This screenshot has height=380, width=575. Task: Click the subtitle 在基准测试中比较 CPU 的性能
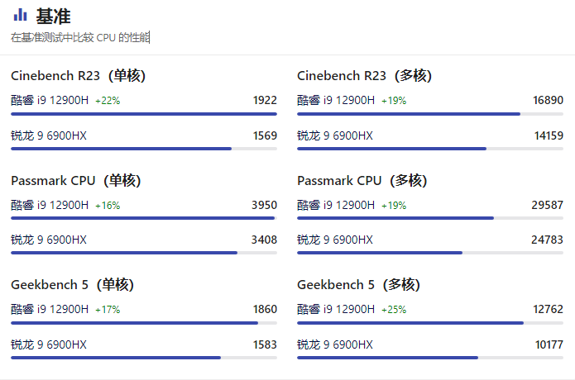pos(80,38)
